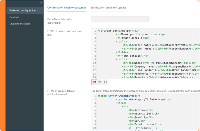Image resolution: width=200 pixels, height=131 pixels.
Task: Click the ##remarks## line in the editor
Action: [157, 77]
